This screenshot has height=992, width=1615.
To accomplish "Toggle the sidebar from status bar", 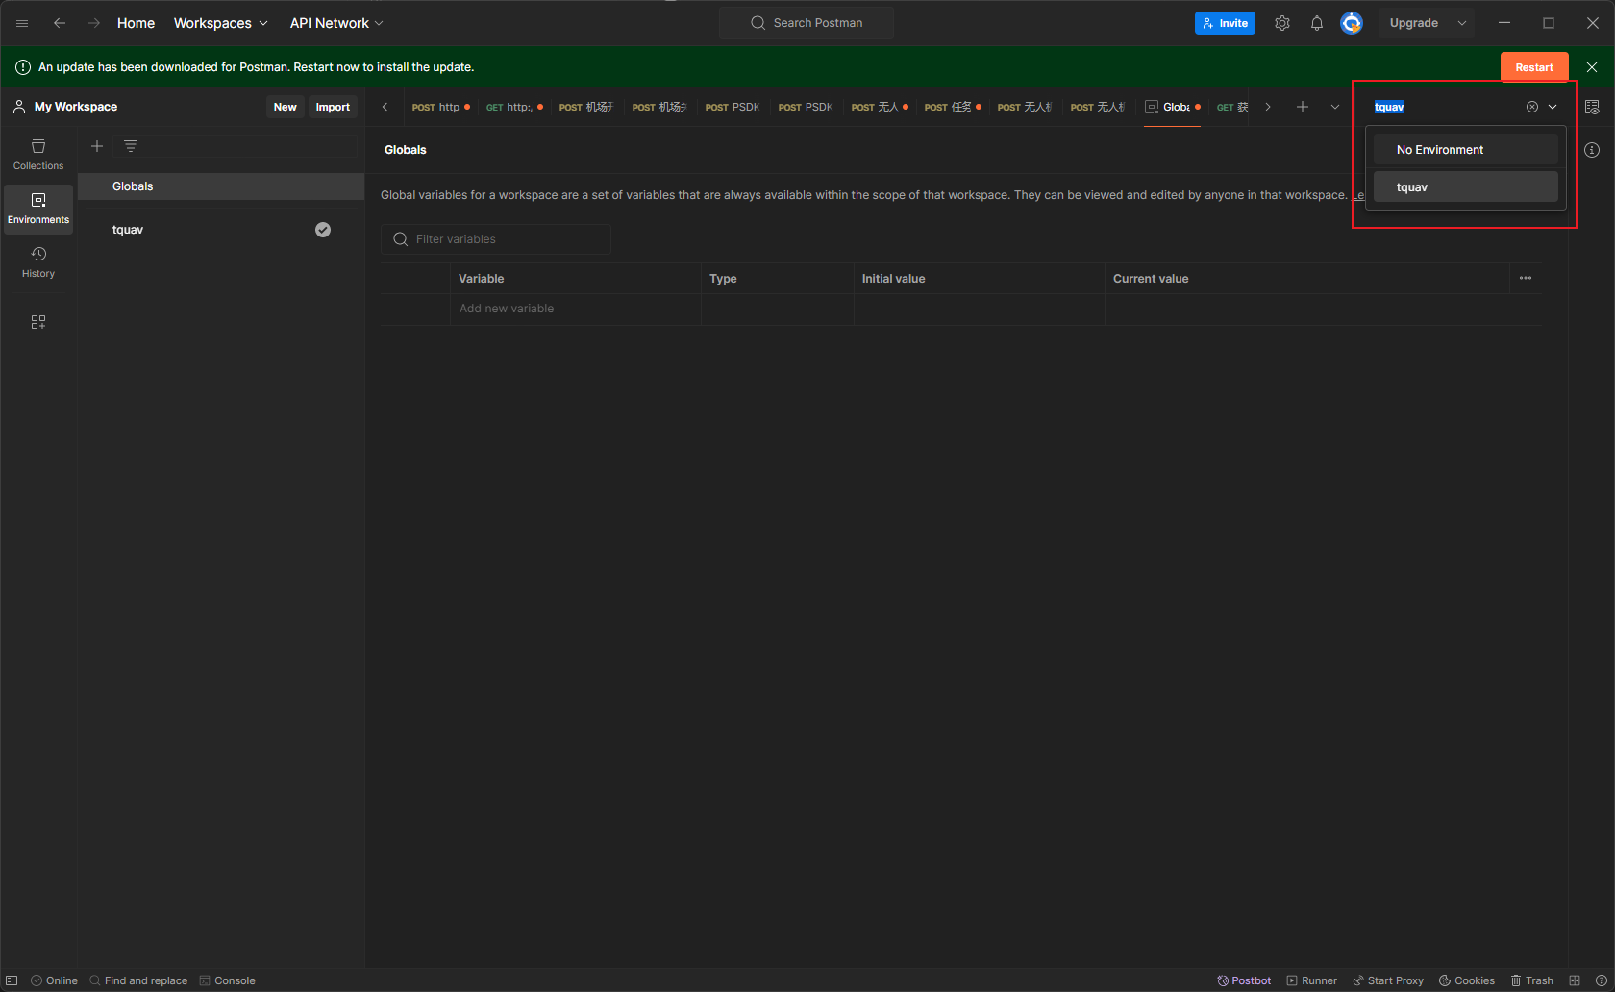I will 12,980.
